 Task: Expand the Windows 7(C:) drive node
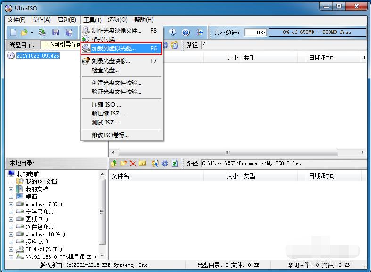(11, 204)
